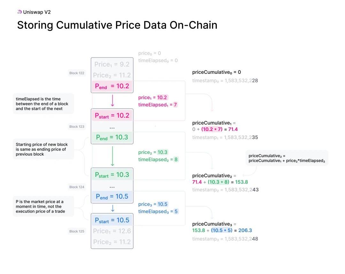
Task: Click the priceCumulative₃ result 206.3
Action: click(x=245, y=230)
